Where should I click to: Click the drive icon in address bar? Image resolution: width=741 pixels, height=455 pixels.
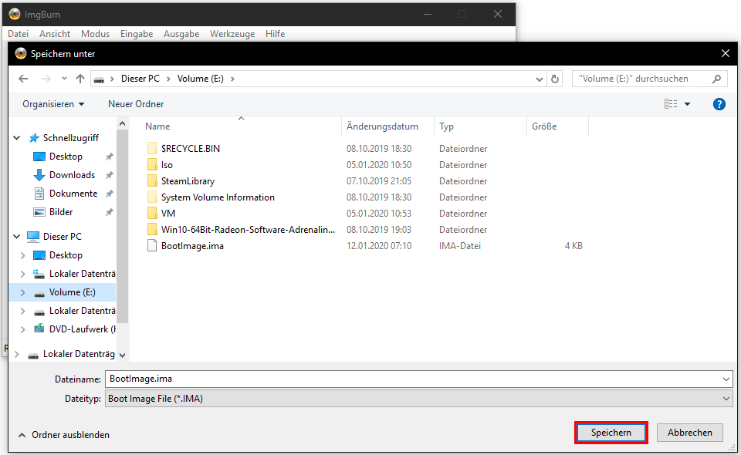[99, 79]
